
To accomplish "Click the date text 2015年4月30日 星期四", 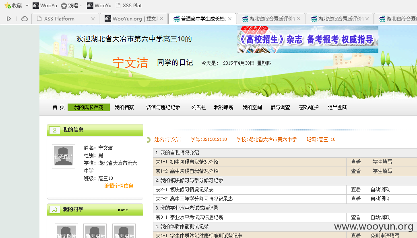I will click(247, 63).
